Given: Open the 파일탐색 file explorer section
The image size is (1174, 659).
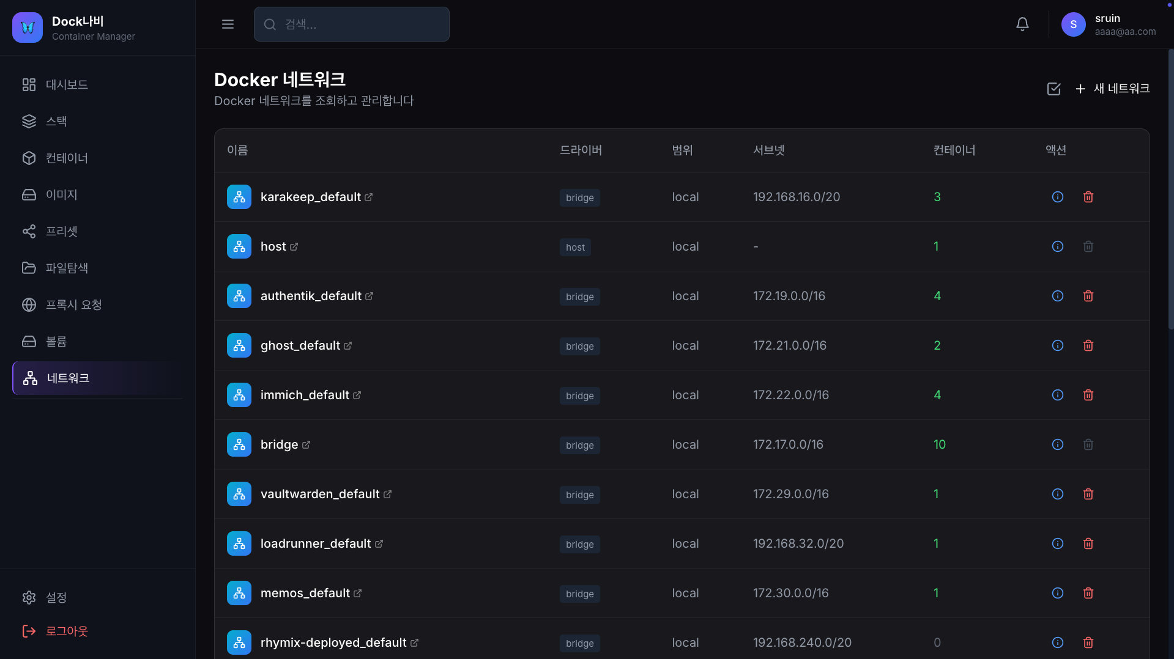Looking at the screenshot, I should click(67, 268).
